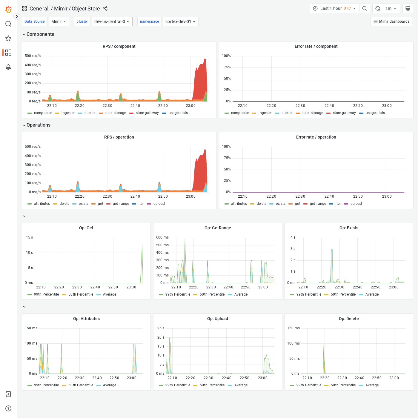418x418 pixels.
Task: Click the refresh dashboard icon
Action: click(x=377, y=8)
